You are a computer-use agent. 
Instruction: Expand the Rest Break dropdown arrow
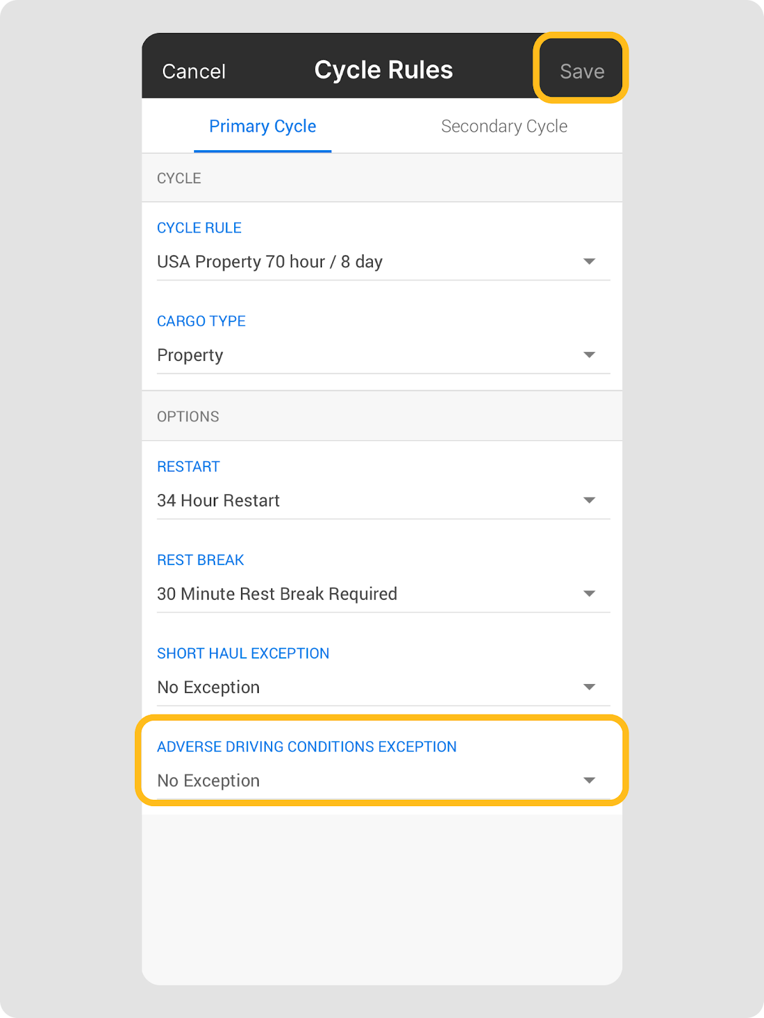click(589, 594)
